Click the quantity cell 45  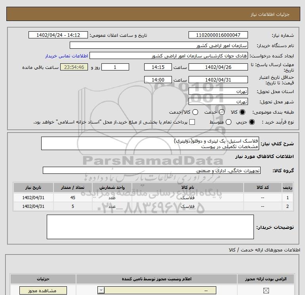coord(73,198)
